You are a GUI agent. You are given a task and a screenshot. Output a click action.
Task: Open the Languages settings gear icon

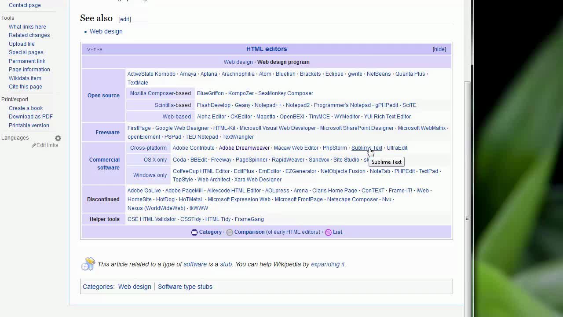click(58, 138)
